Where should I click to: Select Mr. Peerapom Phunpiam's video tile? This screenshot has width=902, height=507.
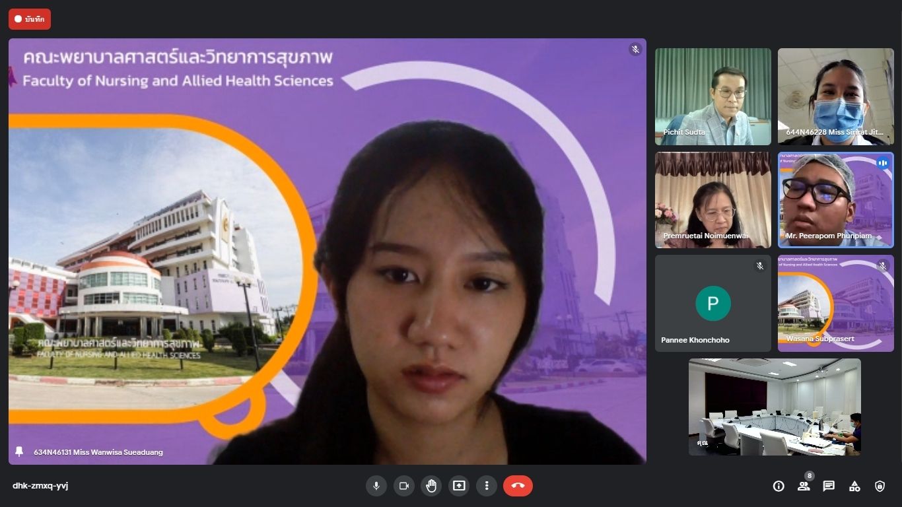835,200
